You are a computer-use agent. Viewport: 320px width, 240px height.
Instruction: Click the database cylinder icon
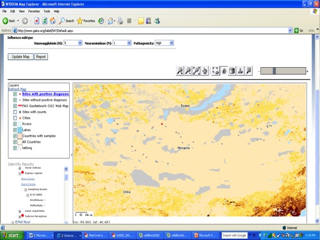232,71
